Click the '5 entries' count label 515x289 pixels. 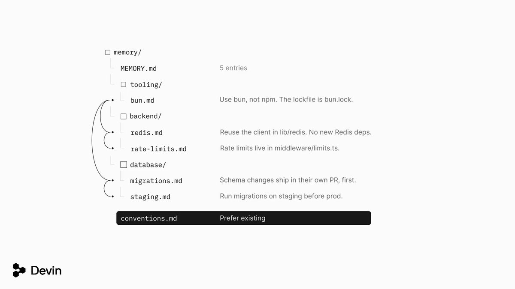click(x=233, y=68)
